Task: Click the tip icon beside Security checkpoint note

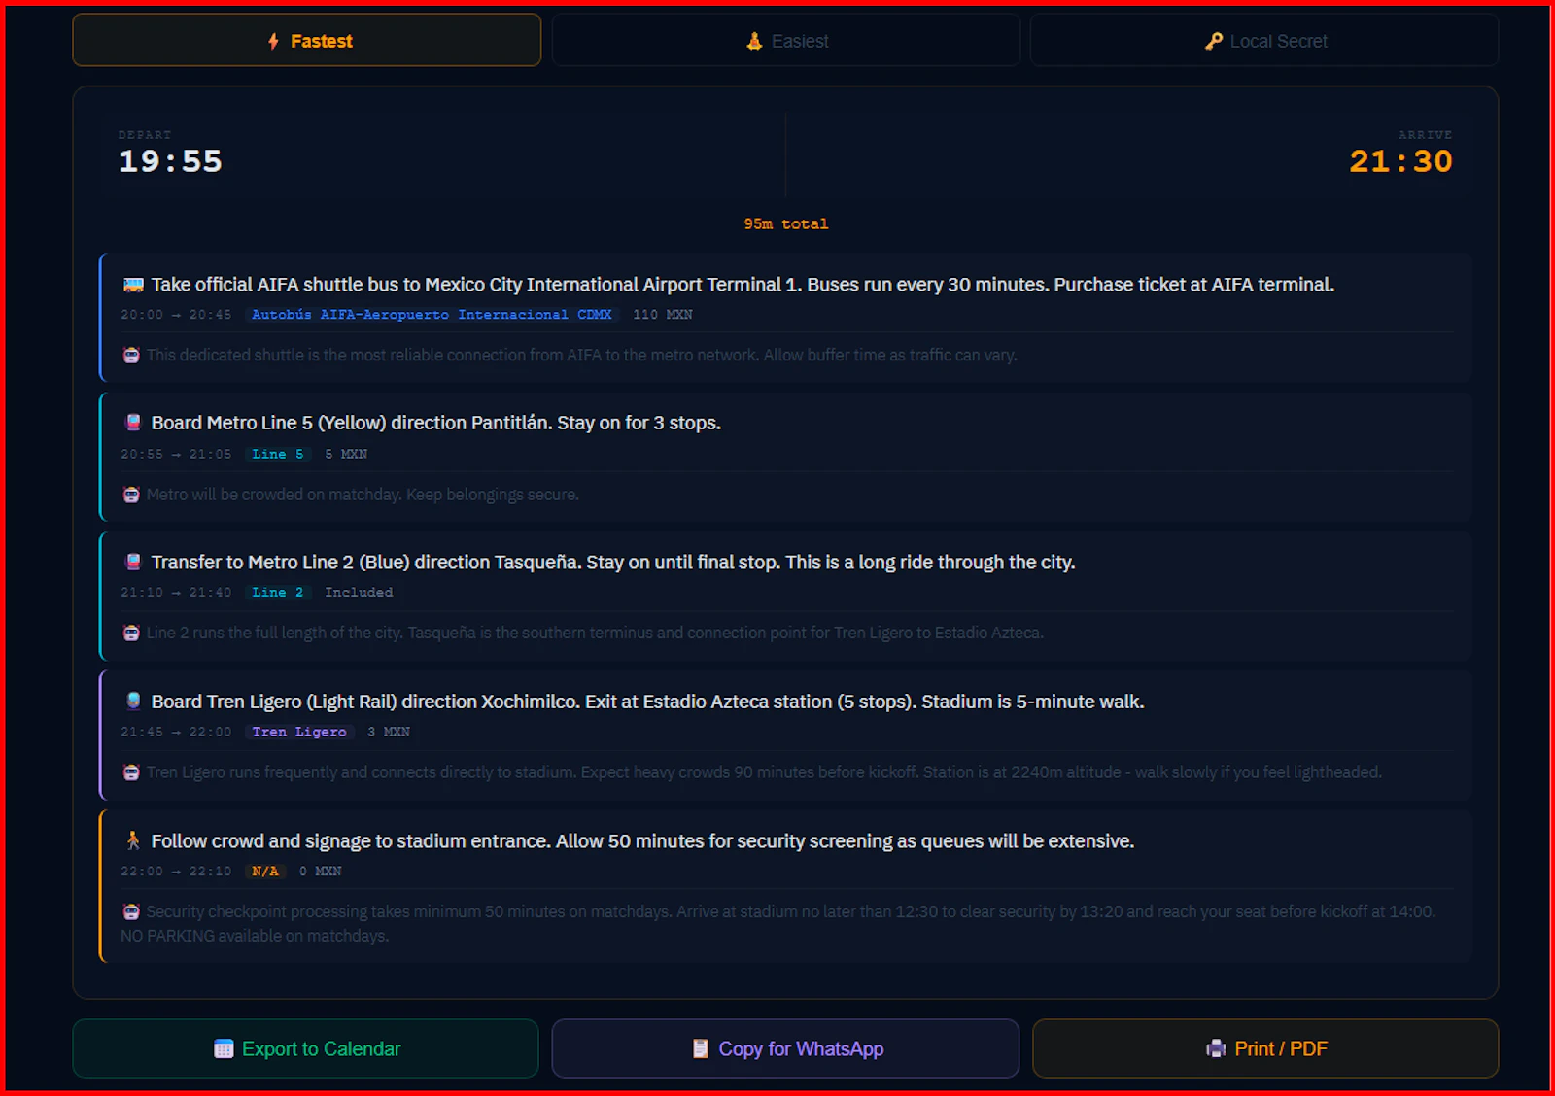Action: click(x=131, y=911)
